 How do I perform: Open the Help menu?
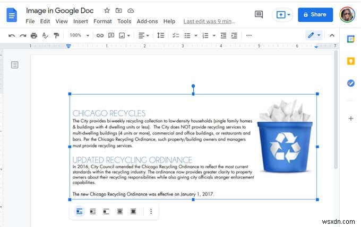click(x=169, y=21)
